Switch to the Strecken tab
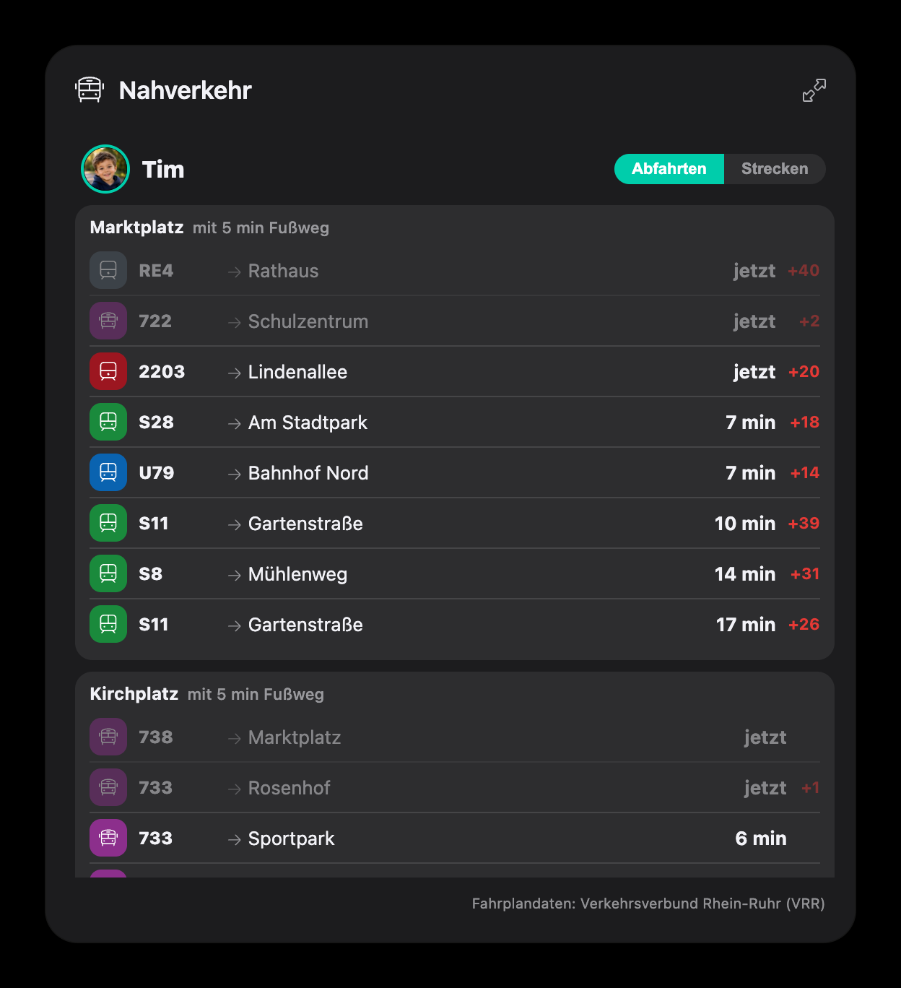Screen dimensions: 901x988 775,169
